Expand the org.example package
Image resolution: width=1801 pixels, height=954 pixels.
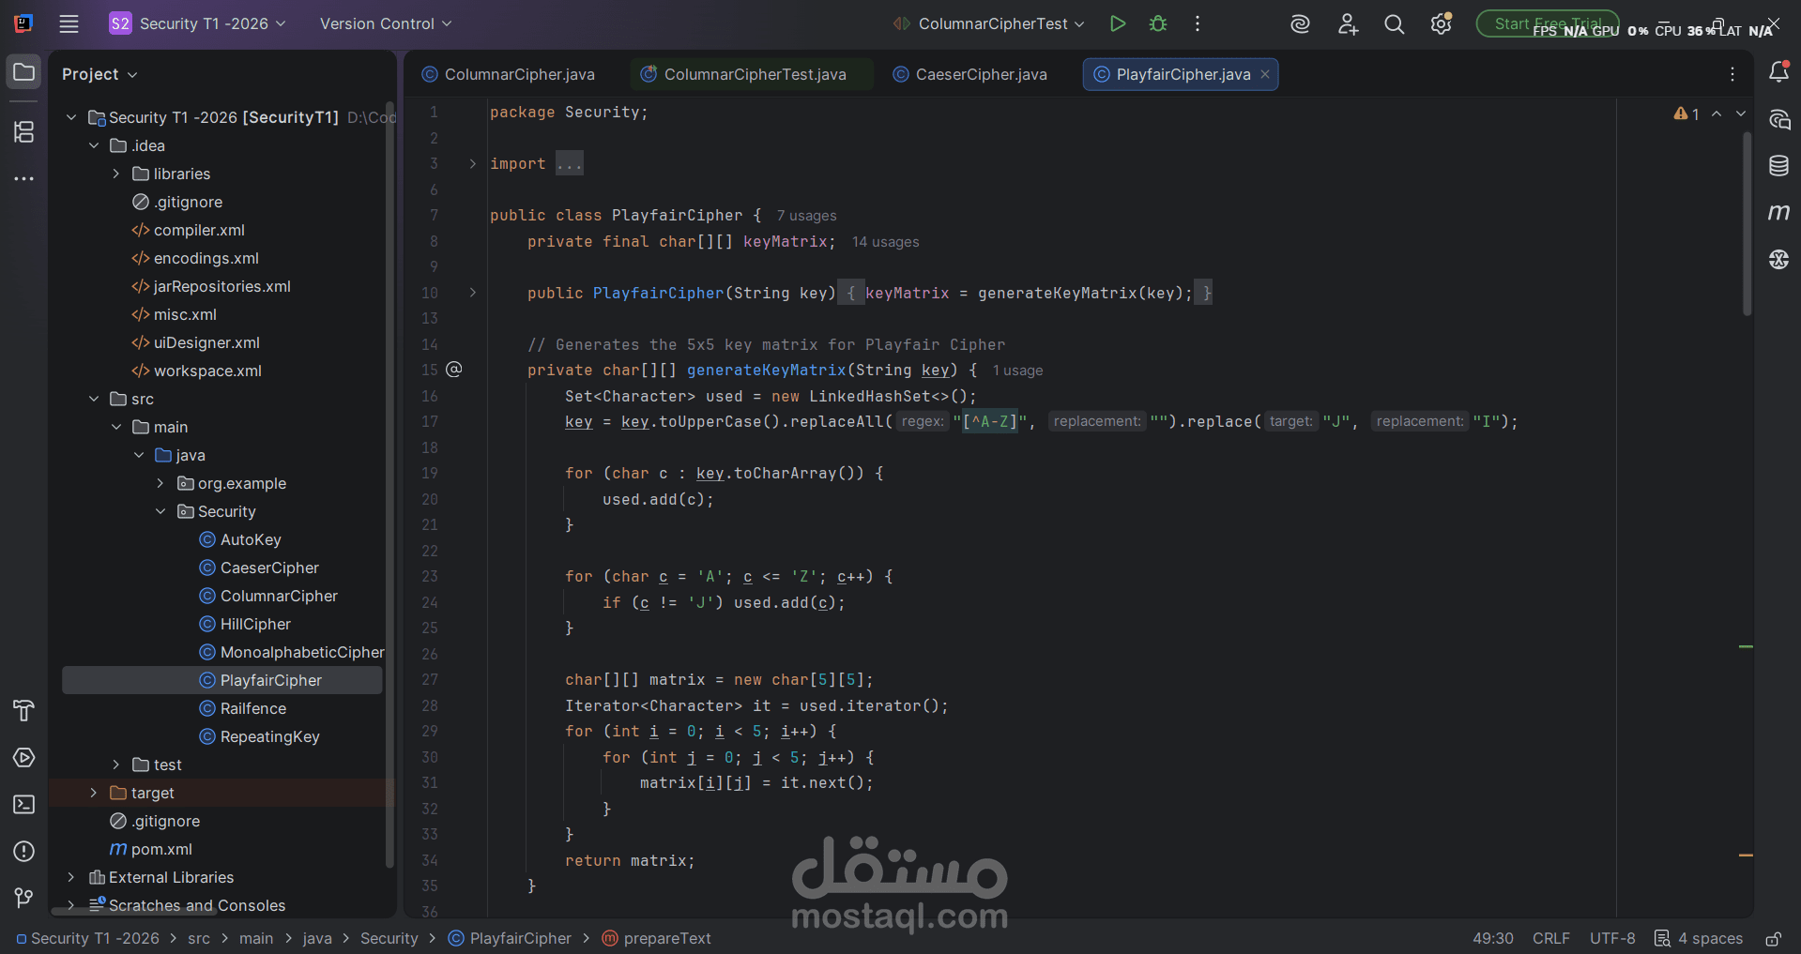point(160,483)
